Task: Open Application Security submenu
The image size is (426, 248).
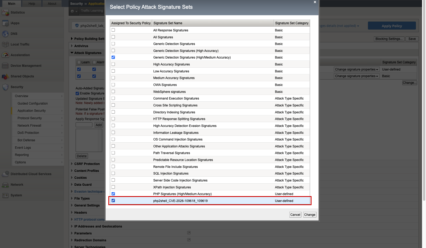Action: pyautogui.click(x=38, y=111)
